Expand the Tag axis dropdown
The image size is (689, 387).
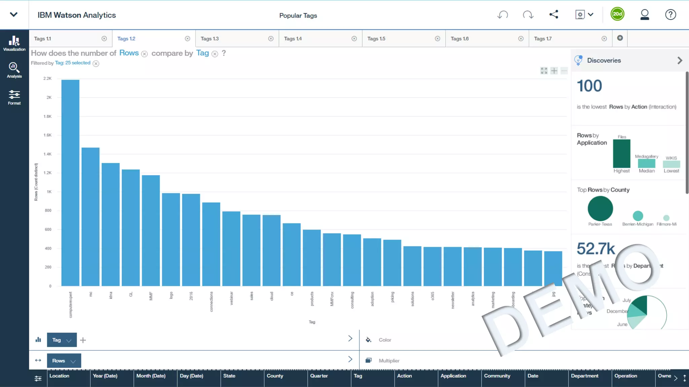[69, 340]
